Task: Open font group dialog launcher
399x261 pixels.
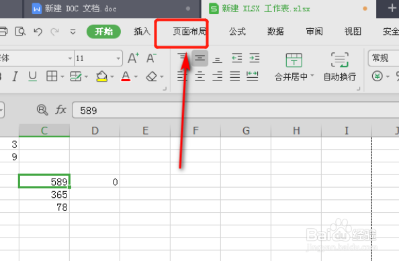Action: [x=165, y=89]
